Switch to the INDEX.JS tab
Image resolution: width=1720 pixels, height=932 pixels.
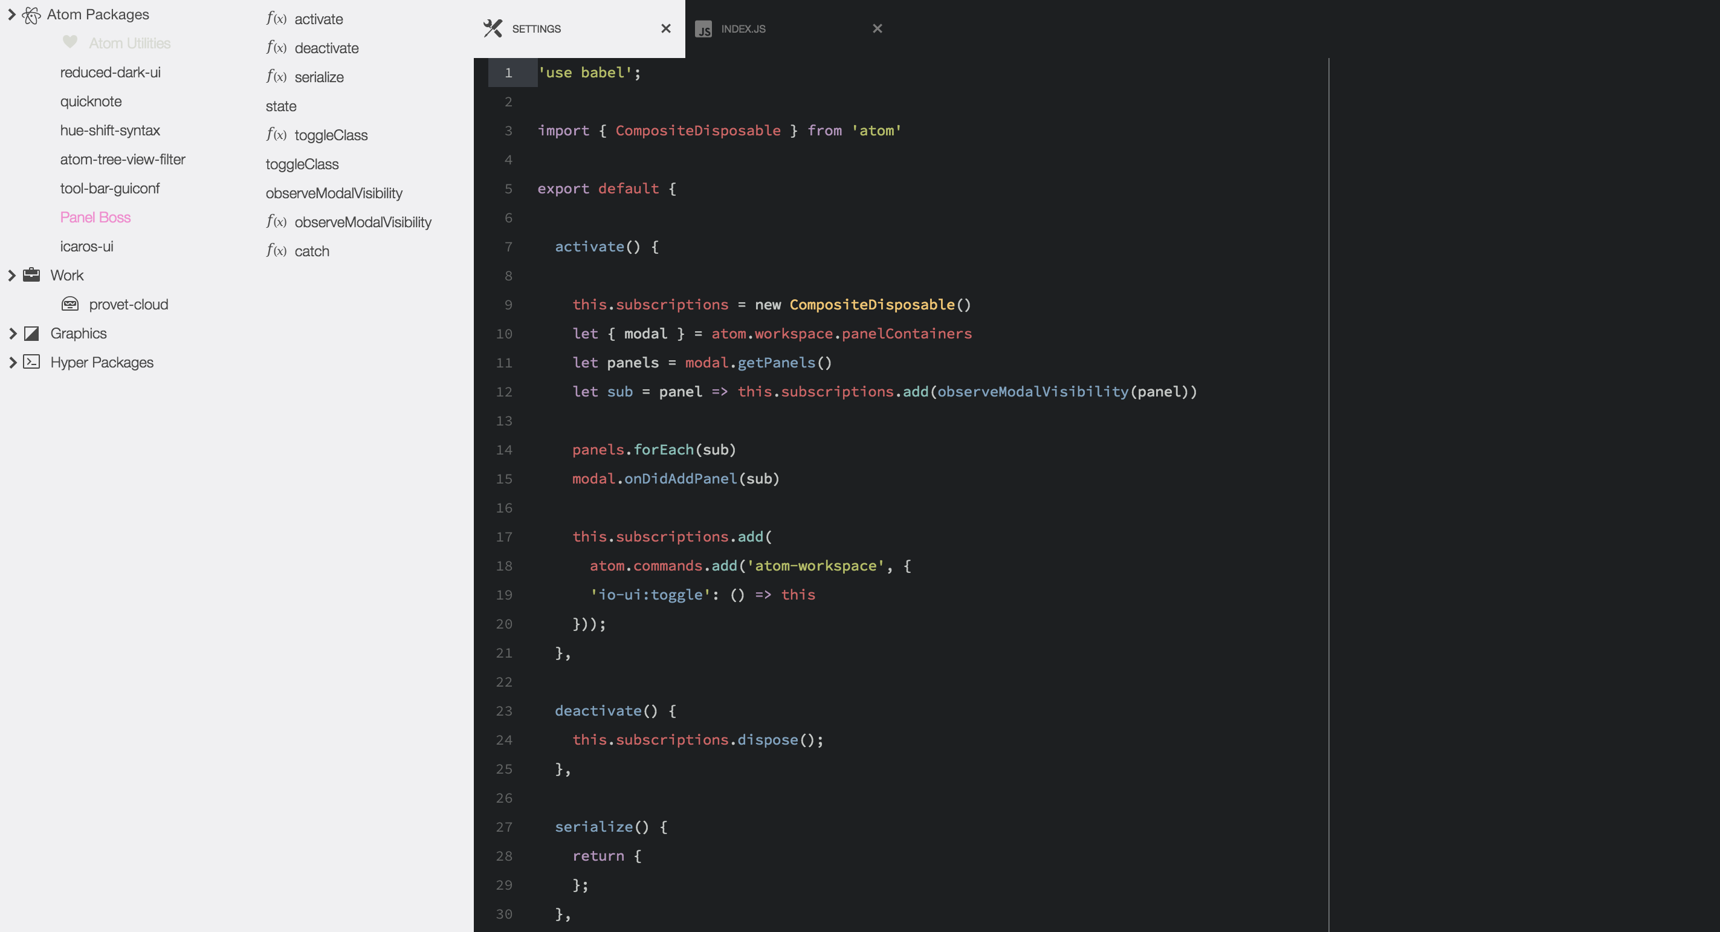pyautogui.click(x=743, y=28)
